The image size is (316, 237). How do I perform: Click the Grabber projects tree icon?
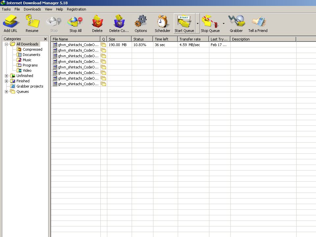(x=13, y=86)
